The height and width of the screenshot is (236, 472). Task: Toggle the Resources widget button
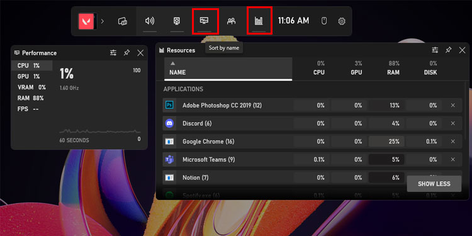click(x=259, y=21)
